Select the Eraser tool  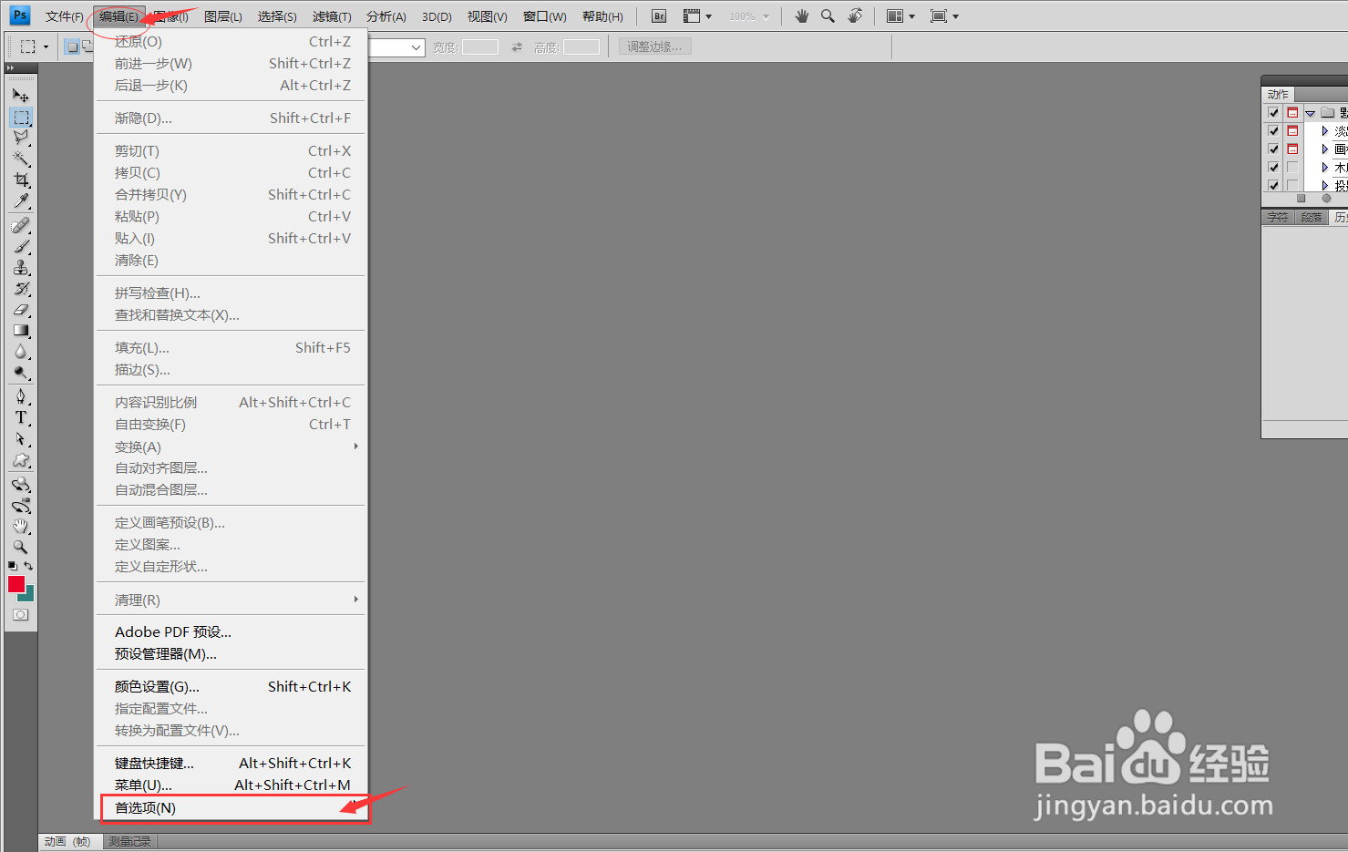pos(20,310)
